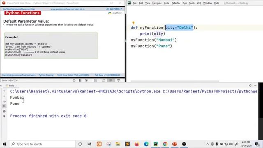Open Windows notification center
This screenshot has height=148, width=263.
coord(257,144)
